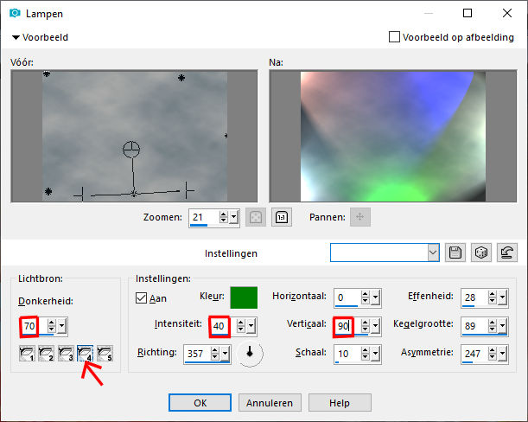This screenshot has height=422, width=528.
Task: Click the Asymmetrie value field
Action: point(474,353)
